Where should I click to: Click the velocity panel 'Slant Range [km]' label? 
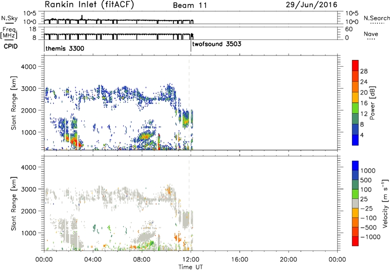pos(14,203)
